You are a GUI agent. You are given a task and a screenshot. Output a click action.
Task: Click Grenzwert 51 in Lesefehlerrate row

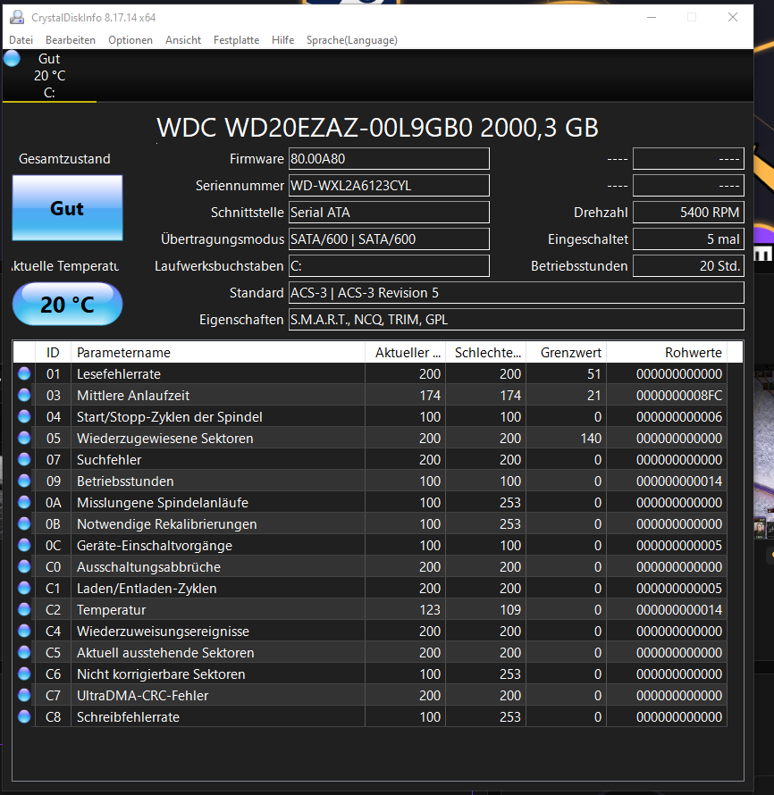click(x=594, y=374)
